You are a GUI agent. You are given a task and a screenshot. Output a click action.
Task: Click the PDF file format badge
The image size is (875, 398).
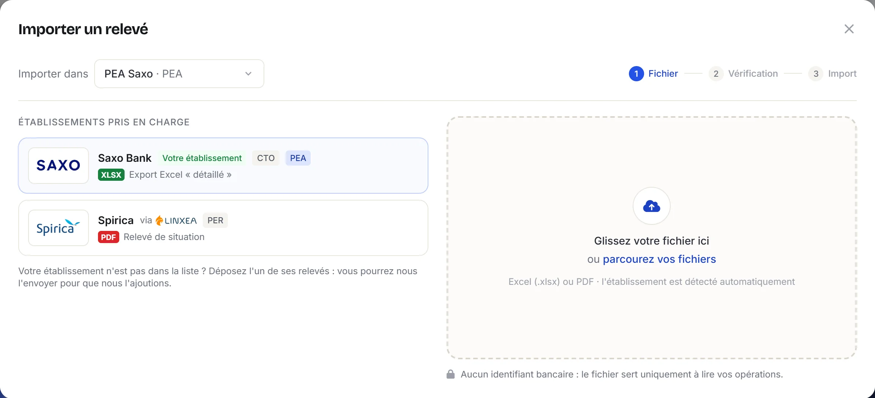[x=109, y=237]
